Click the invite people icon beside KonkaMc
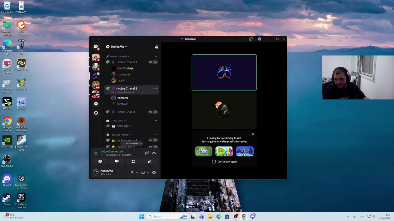Viewport: 394px width, 221px height. tap(156, 47)
